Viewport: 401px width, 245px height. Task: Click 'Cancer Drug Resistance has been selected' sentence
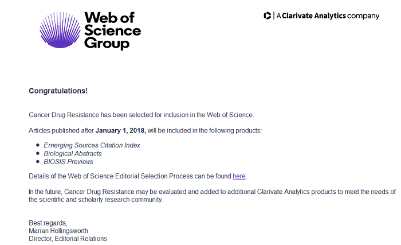[141, 115]
